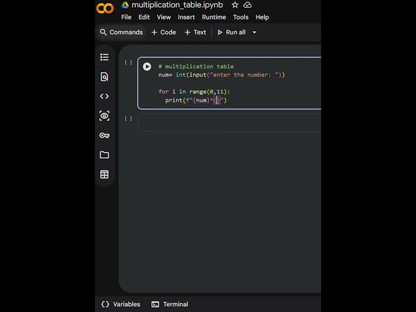Open the Table of contents sidebar icon
416x312 pixels.
pyautogui.click(x=104, y=57)
